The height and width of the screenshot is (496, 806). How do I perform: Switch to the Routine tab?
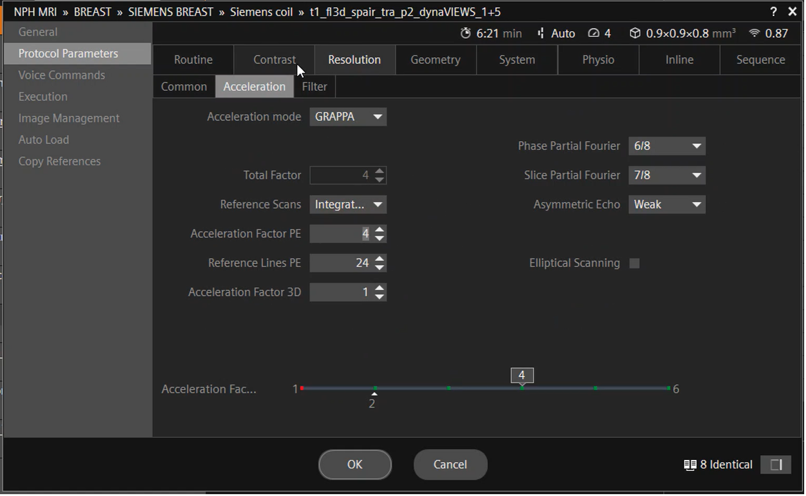pos(193,60)
